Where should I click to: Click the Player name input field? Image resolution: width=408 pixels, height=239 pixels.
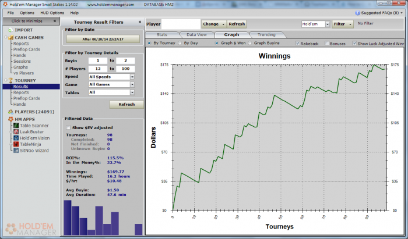click(181, 24)
